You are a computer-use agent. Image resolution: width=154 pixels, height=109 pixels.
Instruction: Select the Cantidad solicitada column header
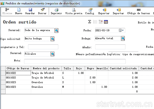(123, 69)
